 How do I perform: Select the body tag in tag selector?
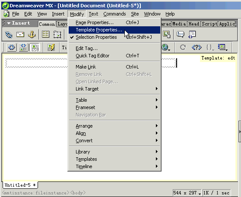coord(78,193)
